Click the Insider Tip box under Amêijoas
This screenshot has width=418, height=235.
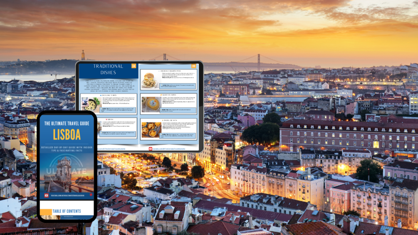(x=178, y=87)
